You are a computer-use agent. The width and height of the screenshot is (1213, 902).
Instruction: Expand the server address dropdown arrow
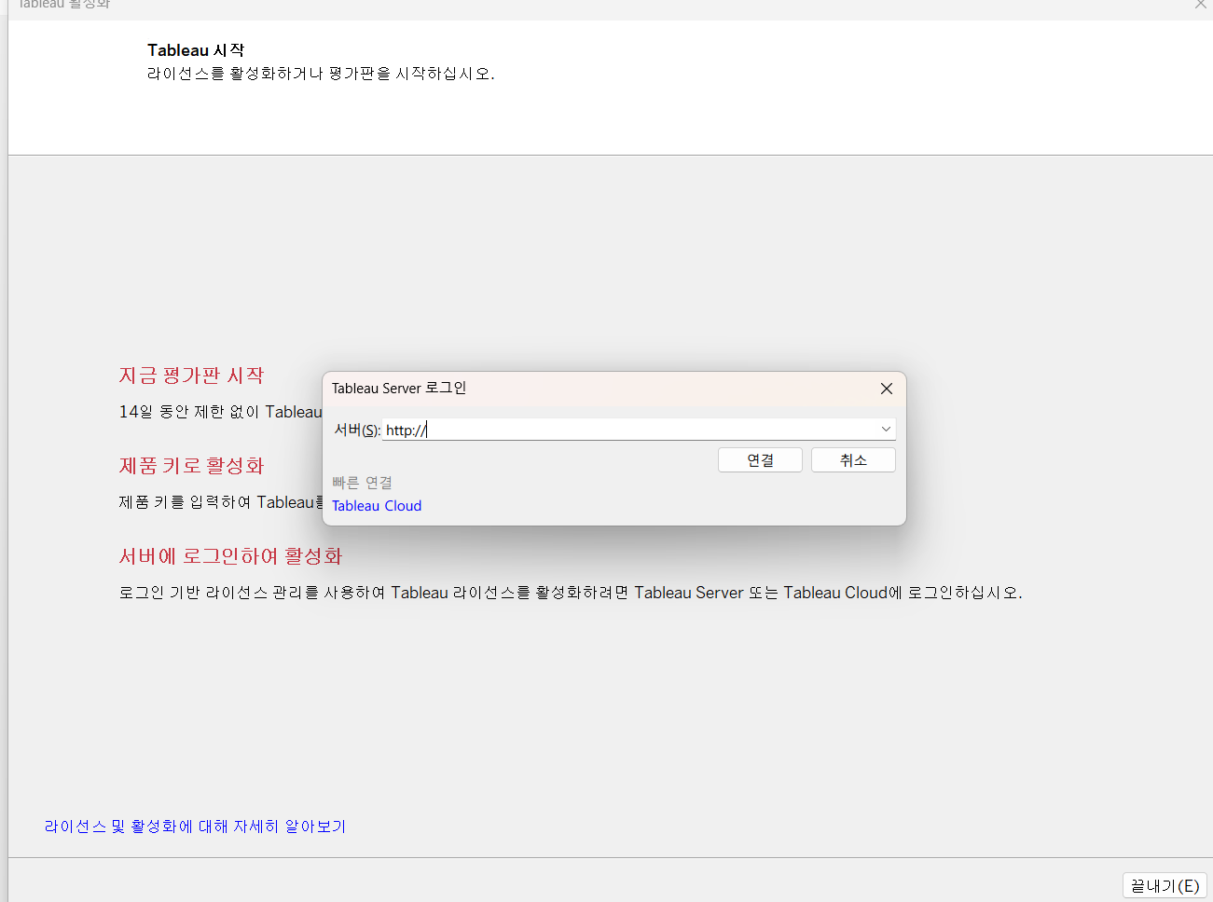[886, 430]
